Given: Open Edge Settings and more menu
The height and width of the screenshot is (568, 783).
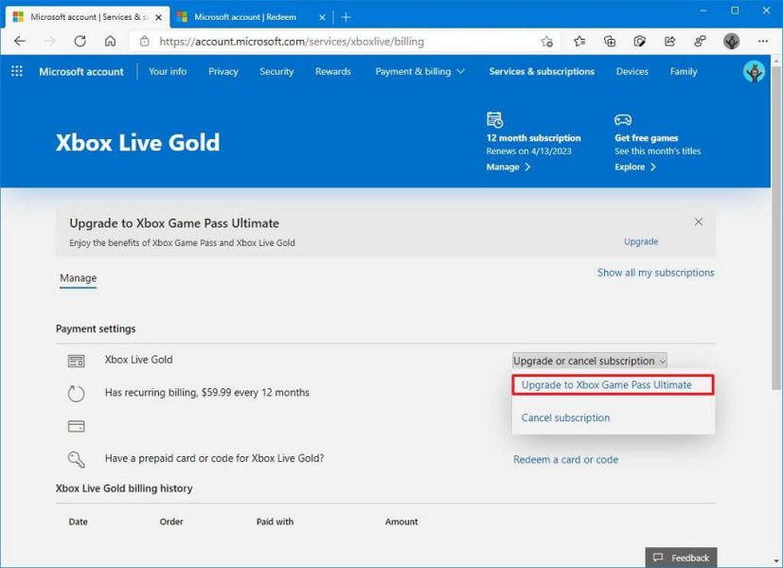Looking at the screenshot, I should coord(763,42).
